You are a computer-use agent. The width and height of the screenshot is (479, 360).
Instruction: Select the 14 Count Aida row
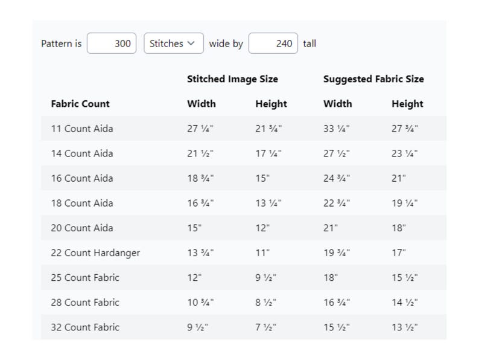point(244,153)
